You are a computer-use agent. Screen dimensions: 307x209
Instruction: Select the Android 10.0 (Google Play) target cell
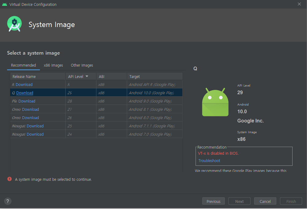[x=155, y=93]
